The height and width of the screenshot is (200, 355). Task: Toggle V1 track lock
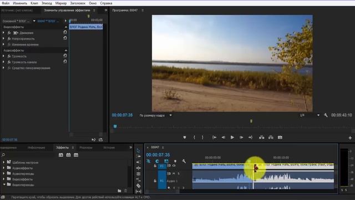coord(155,166)
